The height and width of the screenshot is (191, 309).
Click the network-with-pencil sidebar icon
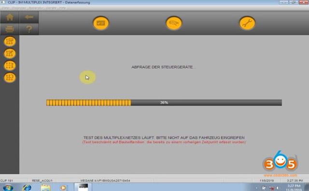tap(10, 54)
